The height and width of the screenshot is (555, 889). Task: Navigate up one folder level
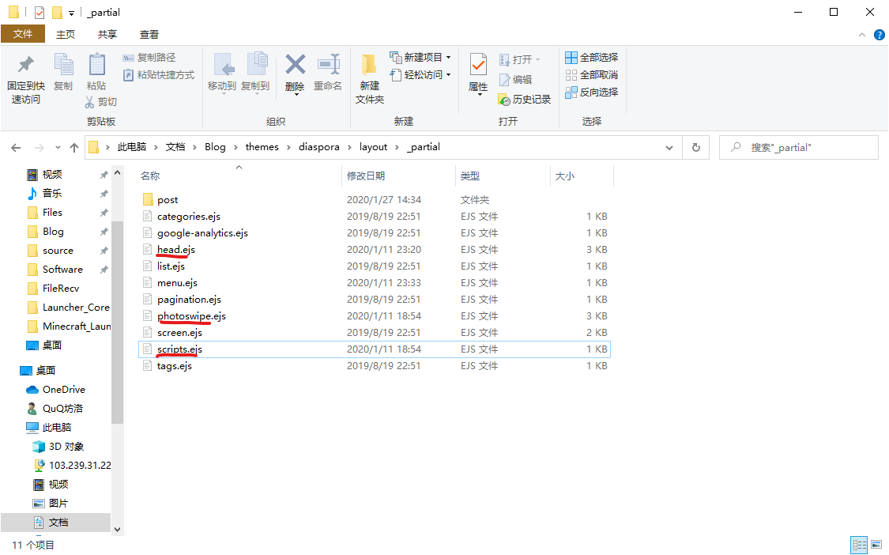pyautogui.click(x=74, y=147)
